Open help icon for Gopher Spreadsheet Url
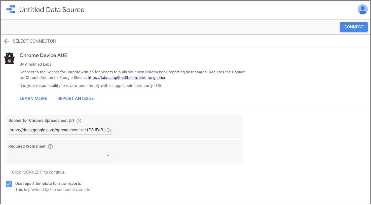The height and width of the screenshot is (205, 371). click(x=79, y=121)
